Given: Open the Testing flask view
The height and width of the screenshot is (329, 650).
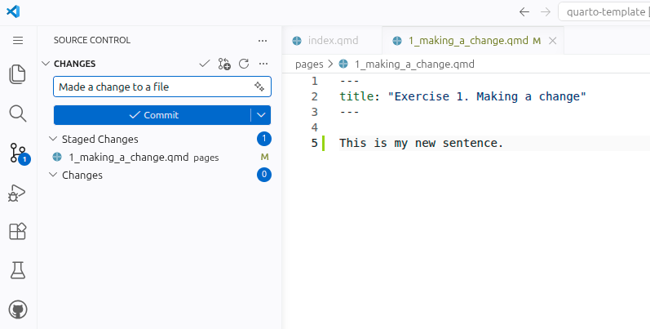Looking at the screenshot, I should 18,270.
